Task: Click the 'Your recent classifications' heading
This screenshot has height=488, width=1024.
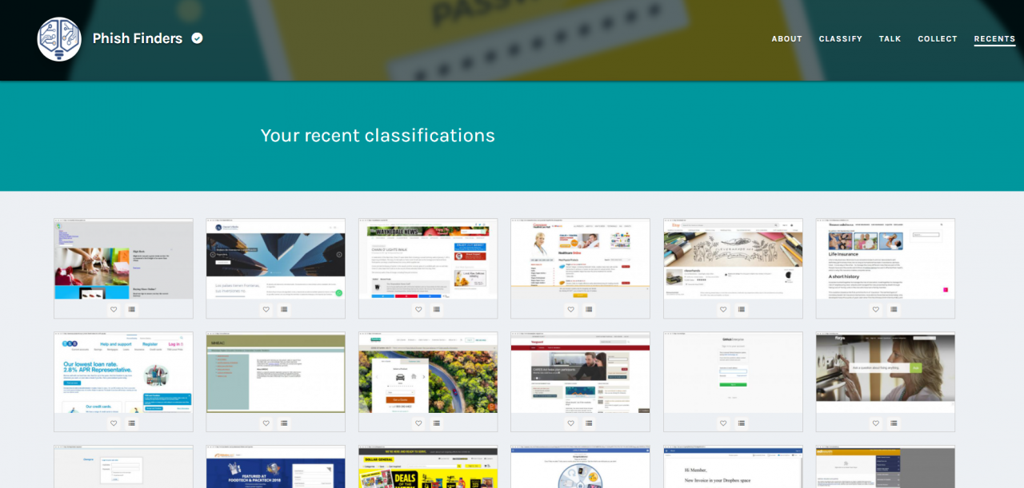Action: [x=378, y=136]
